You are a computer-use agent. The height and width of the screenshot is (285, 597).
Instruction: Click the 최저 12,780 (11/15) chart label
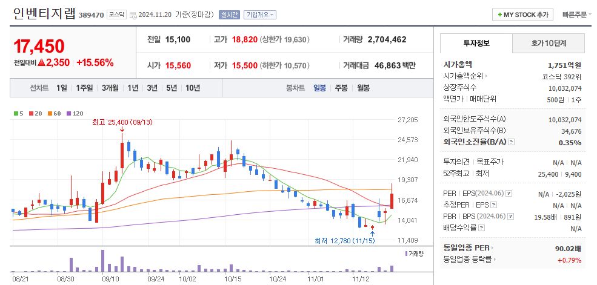pos(345,241)
